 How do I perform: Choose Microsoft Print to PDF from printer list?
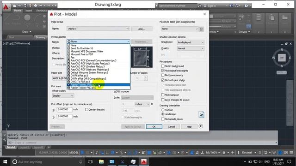pos(99,54)
